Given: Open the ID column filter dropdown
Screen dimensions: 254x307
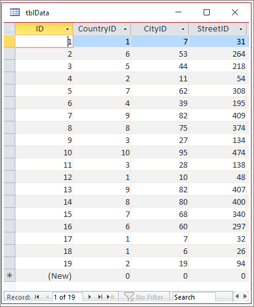Looking at the screenshot, I should pyautogui.click(x=67, y=29).
